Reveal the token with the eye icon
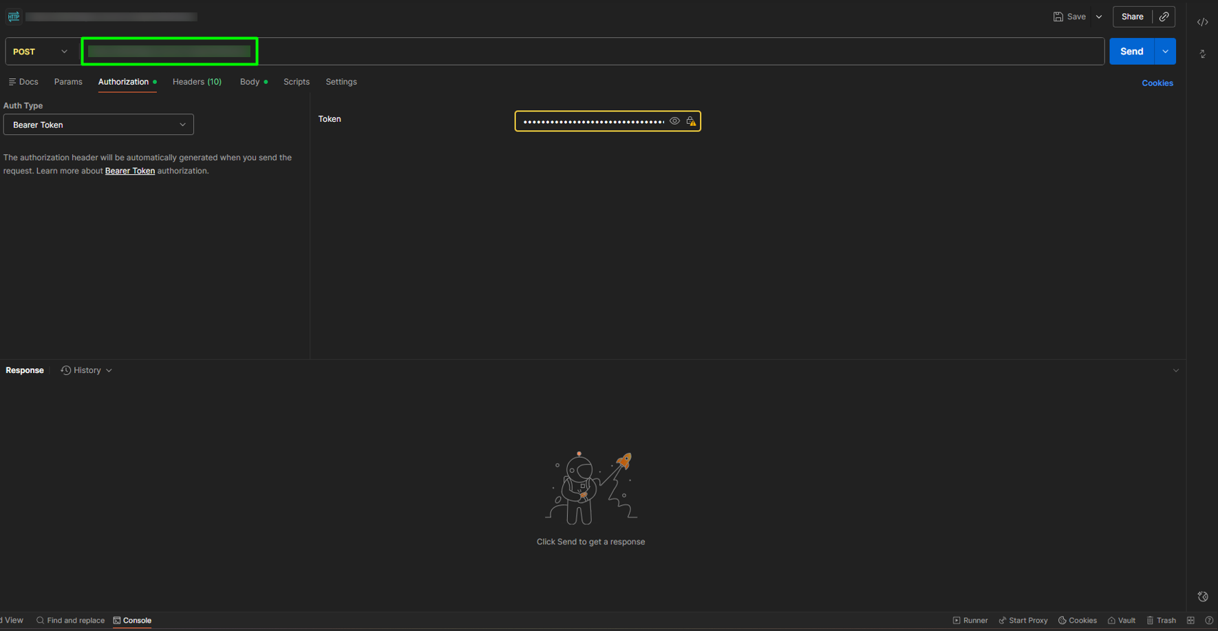This screenshot has width=1218, height=631. click(x=674, y=121)
